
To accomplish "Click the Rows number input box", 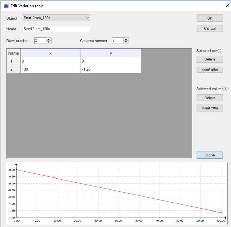I will coord(39,41).
